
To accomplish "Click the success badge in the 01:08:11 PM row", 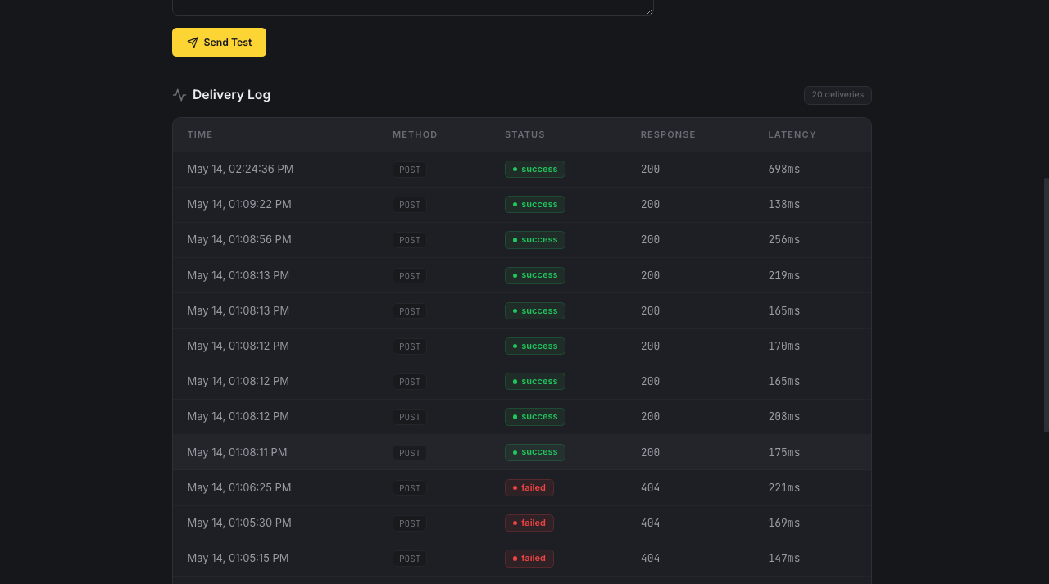I will [535, 452].
